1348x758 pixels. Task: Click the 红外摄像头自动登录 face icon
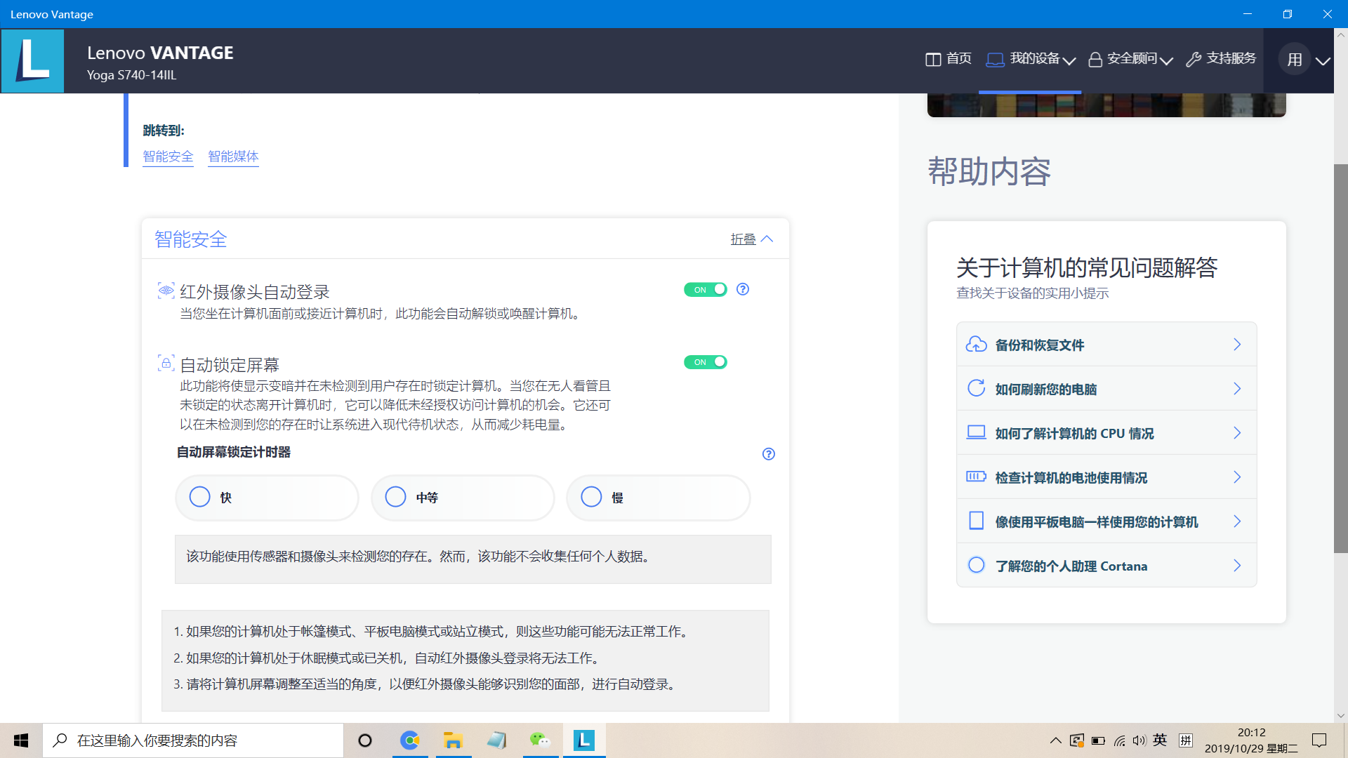pos(166,291)
